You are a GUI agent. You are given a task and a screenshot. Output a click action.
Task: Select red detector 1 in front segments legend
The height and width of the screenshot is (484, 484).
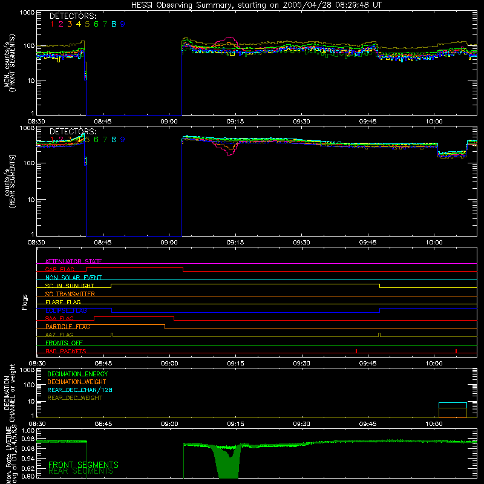(52, 24)
